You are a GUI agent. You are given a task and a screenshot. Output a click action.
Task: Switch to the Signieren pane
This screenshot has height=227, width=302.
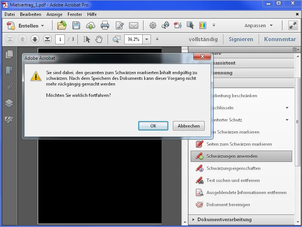(x=241, y=39)
